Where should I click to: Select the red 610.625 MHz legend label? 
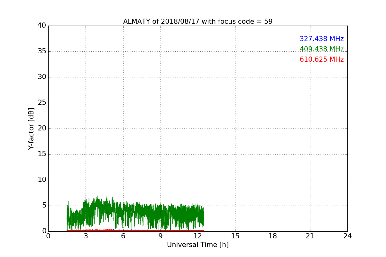(322, 59)
